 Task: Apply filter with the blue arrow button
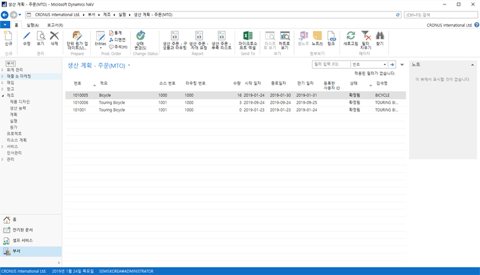[x=392, y=64]
